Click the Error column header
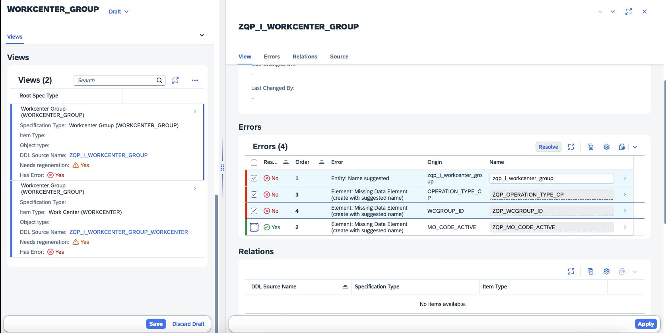 [376, 162]
